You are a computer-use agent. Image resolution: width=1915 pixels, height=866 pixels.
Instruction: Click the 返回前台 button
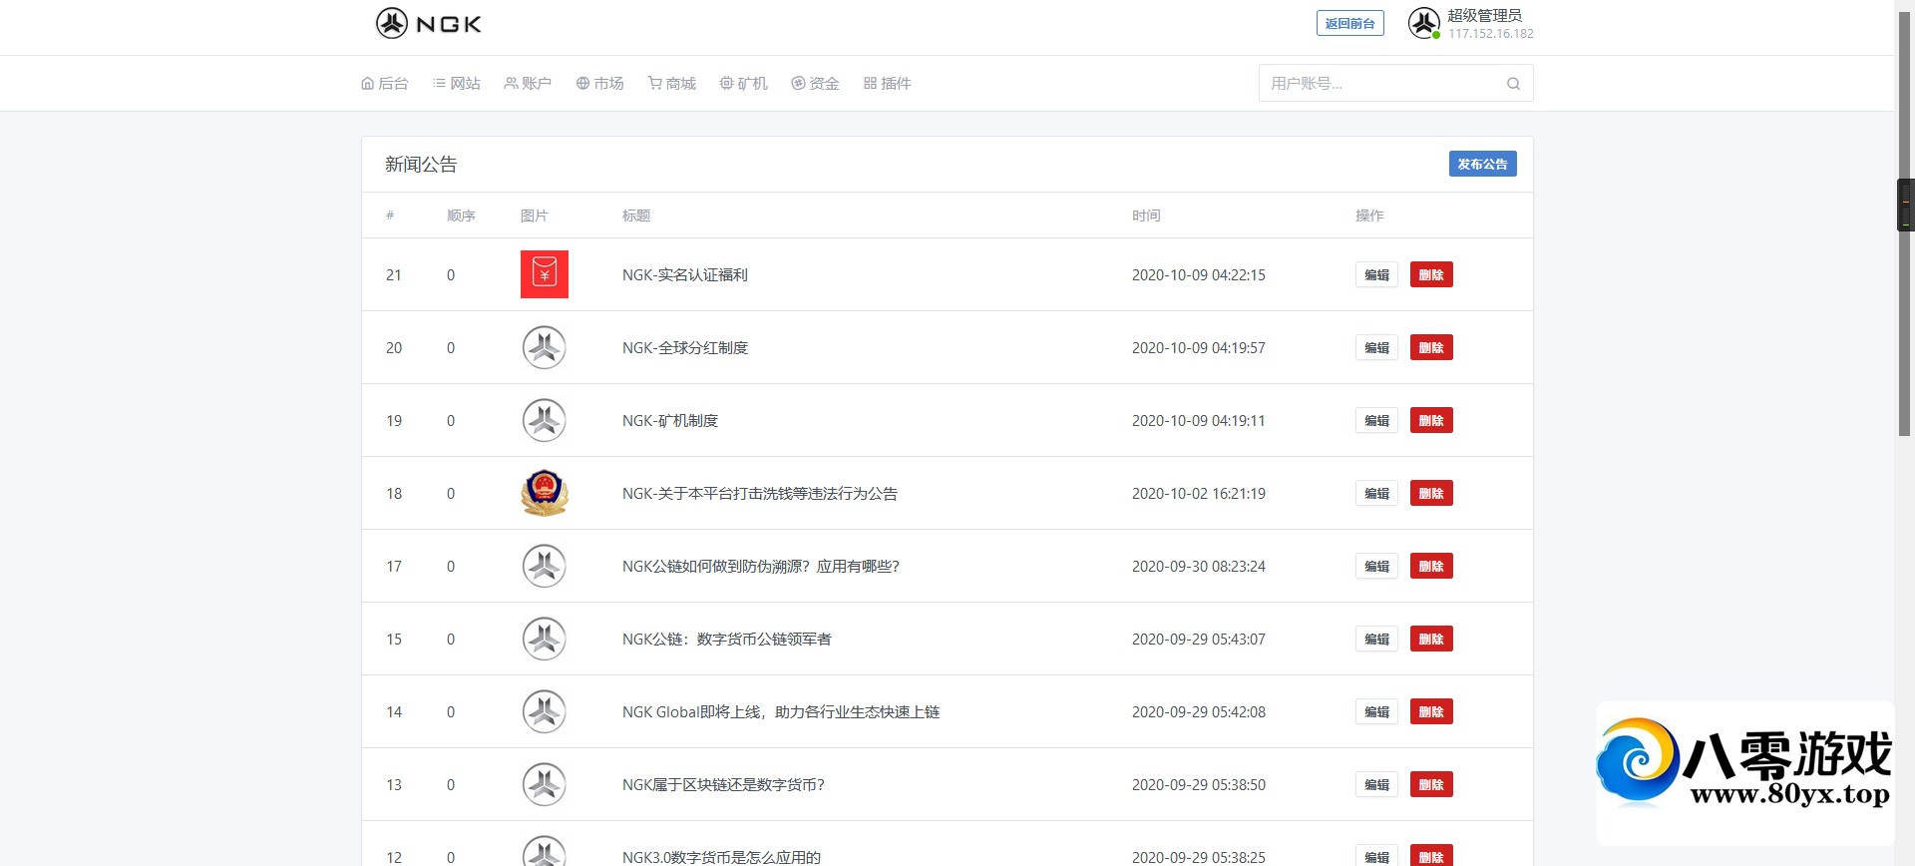click(x=1350, y=23)
